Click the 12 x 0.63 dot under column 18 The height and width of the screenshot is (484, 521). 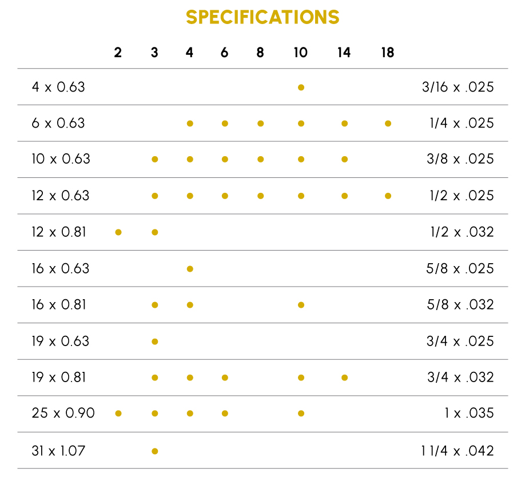click(x=388, y=196)
